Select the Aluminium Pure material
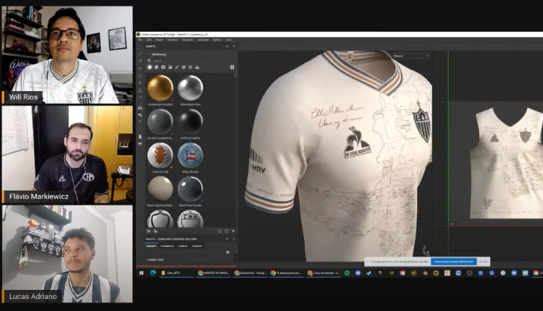The image size is (543, 311). pyautogui.click(x=190, y=88)
